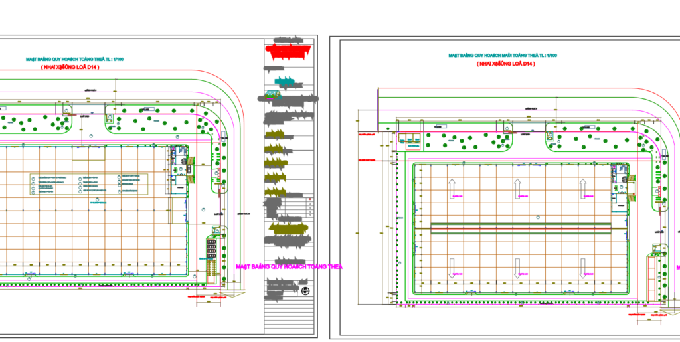Select the right sheet's cyan roof-plan title ending "TL : 1/100"
This screenshot has width=680, height=342.
pos(503,56)
